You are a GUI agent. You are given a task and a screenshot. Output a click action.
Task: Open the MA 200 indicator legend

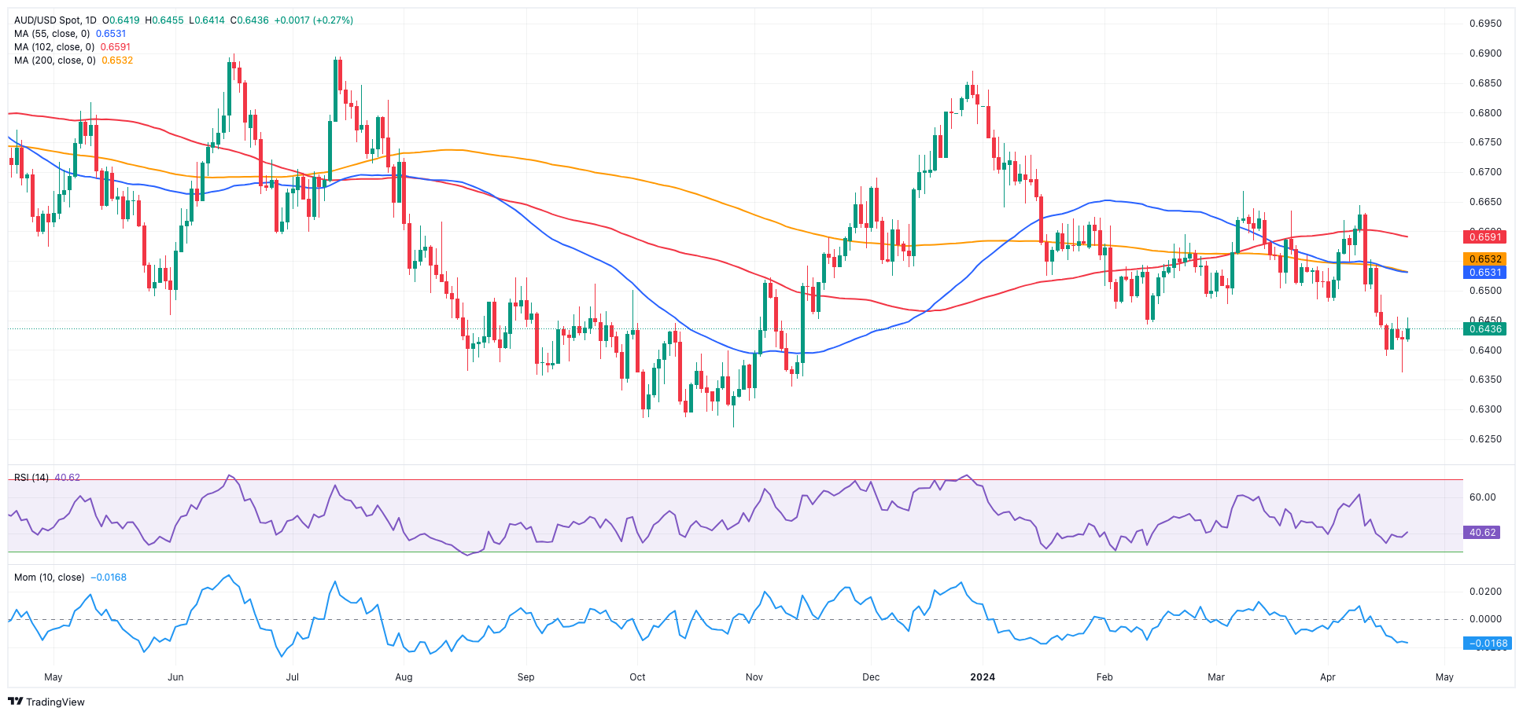(x=55, y=60)
